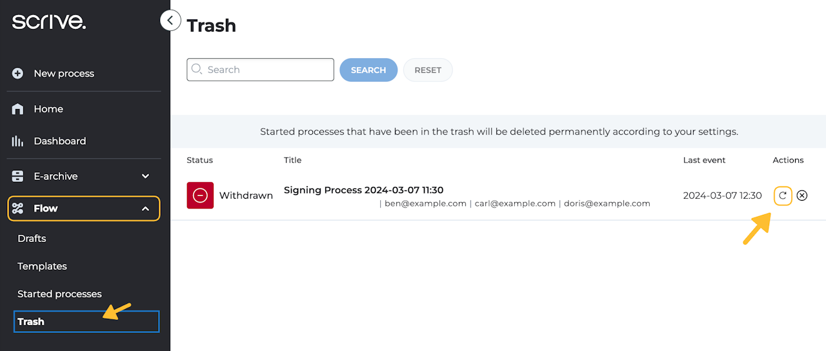Open Signing Process 2024-03-07 11:30

pos(363,190)
